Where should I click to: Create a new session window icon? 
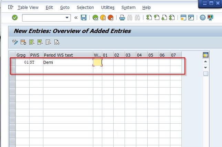pyautogui.click(x=183, y=18)
